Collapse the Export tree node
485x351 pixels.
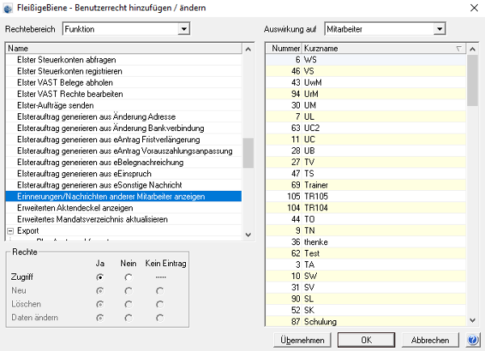pyautogui.click(x=11, y=231)
